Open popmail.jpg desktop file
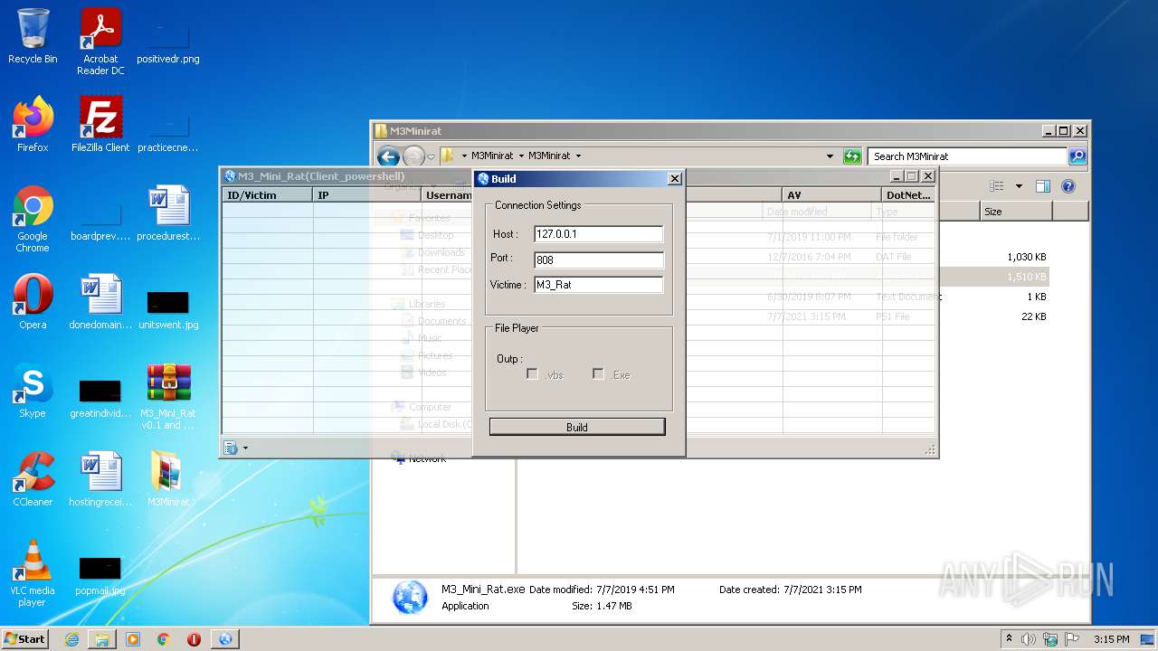 [100, 575]
